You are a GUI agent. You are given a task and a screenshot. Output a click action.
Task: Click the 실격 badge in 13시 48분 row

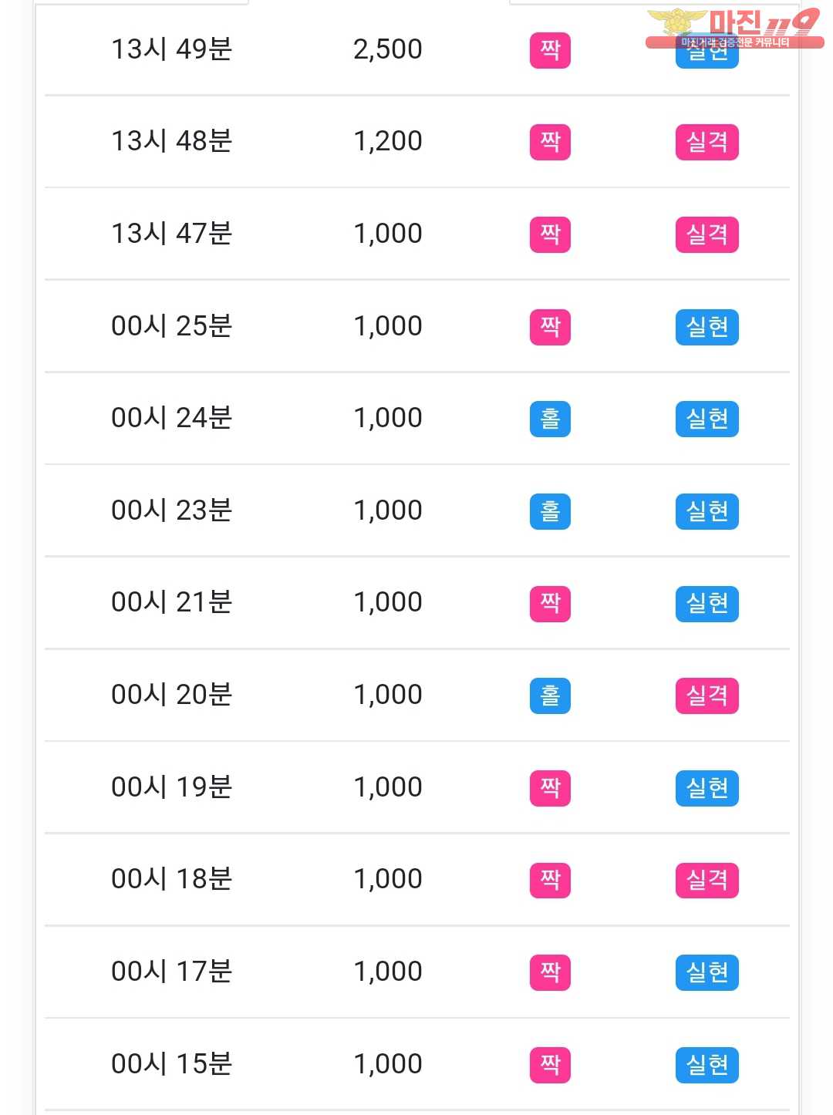pos(707,142)
